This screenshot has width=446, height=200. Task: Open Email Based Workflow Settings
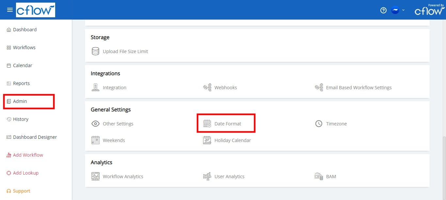pos(358,87)
